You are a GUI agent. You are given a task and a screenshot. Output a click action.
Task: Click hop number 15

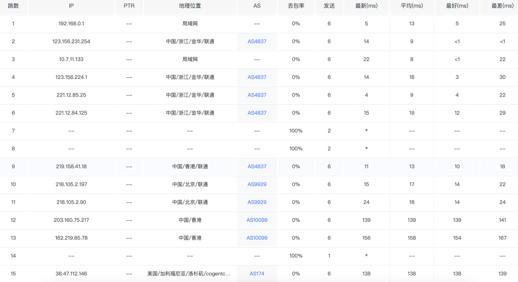(13, 273)
